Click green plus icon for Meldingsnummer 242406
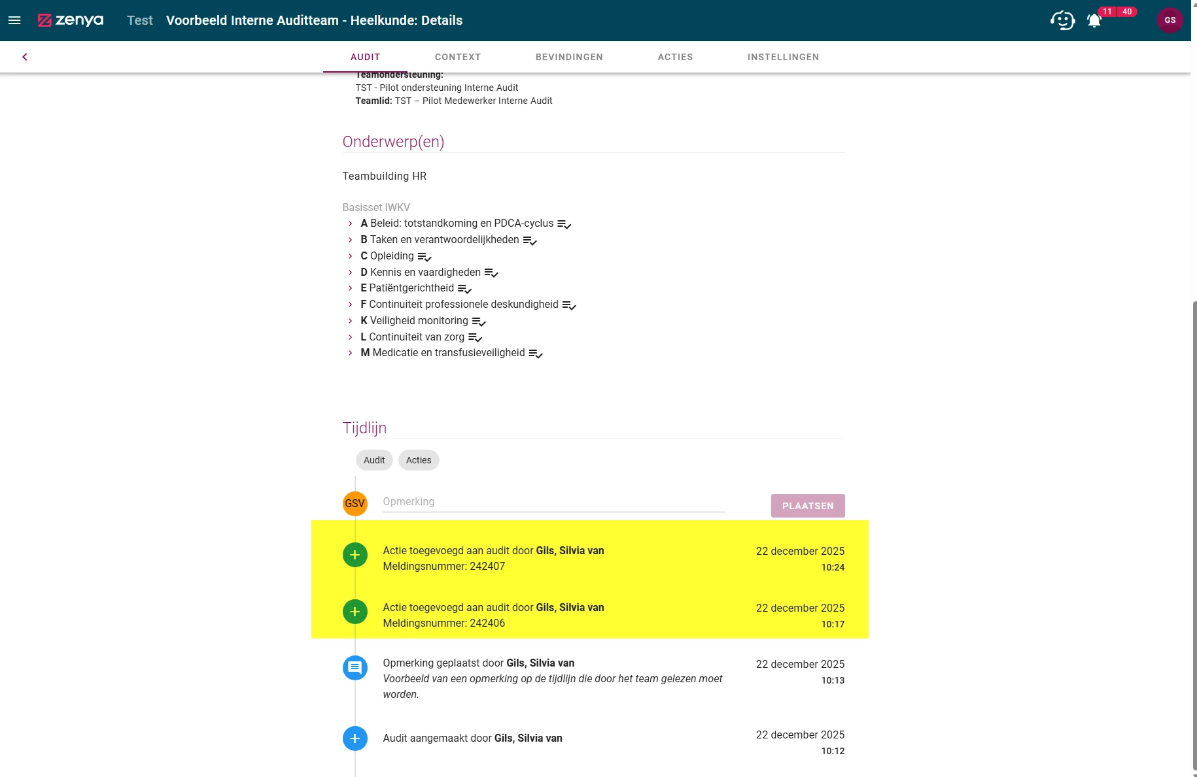The image size is (1197, 777). coord(355,612)
